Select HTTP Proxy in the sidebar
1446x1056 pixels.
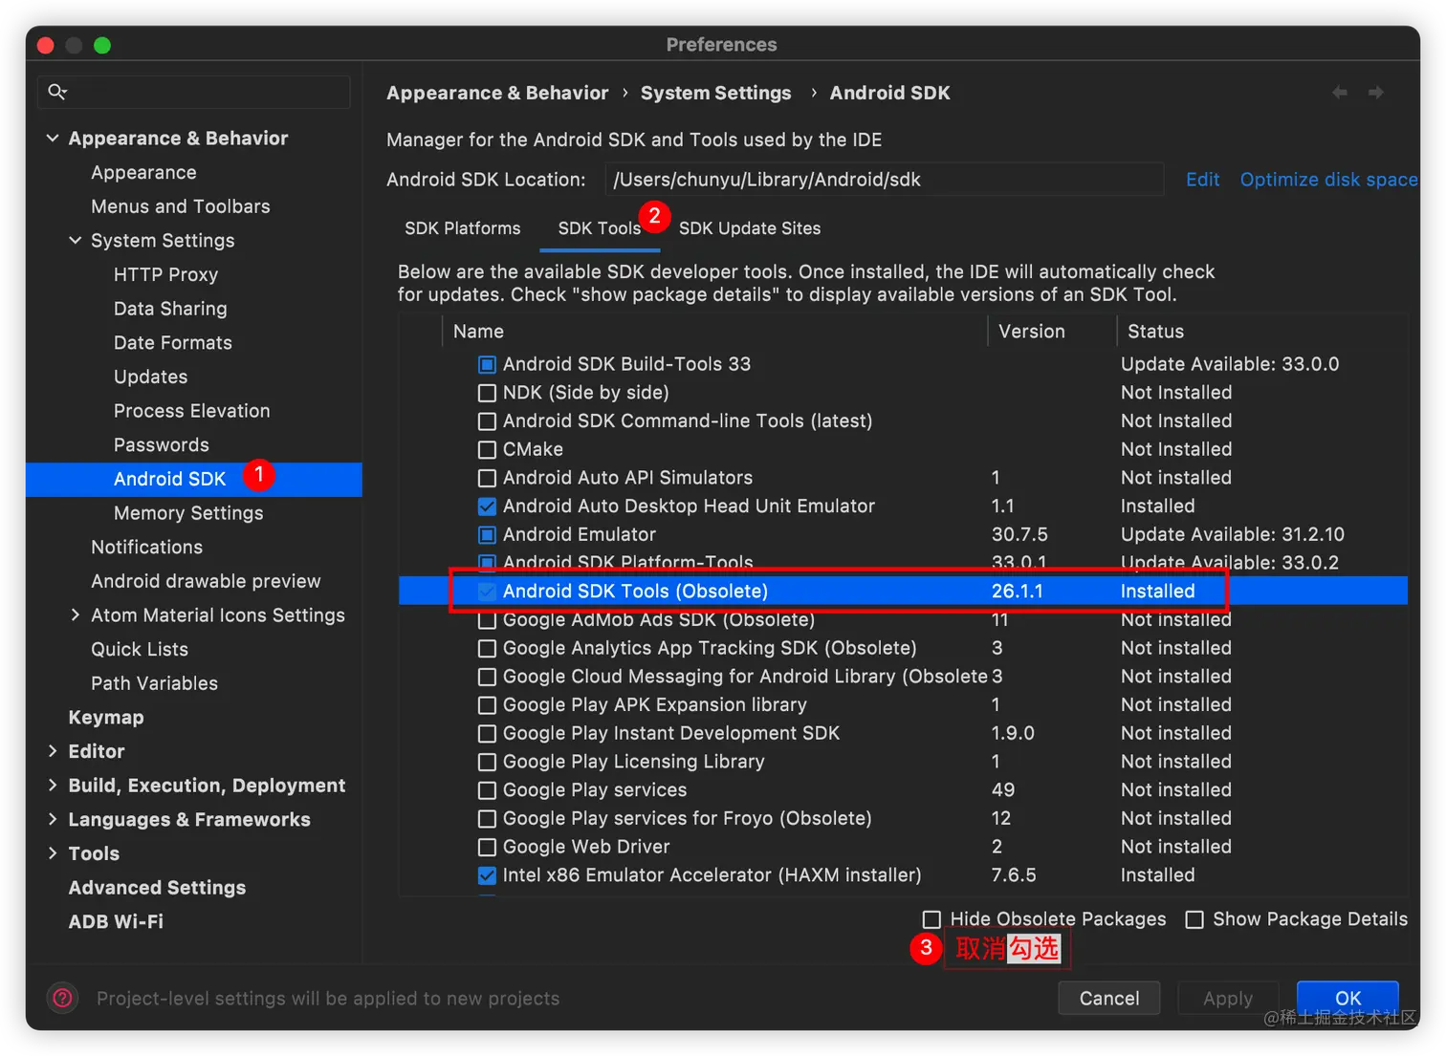[166, 275]
